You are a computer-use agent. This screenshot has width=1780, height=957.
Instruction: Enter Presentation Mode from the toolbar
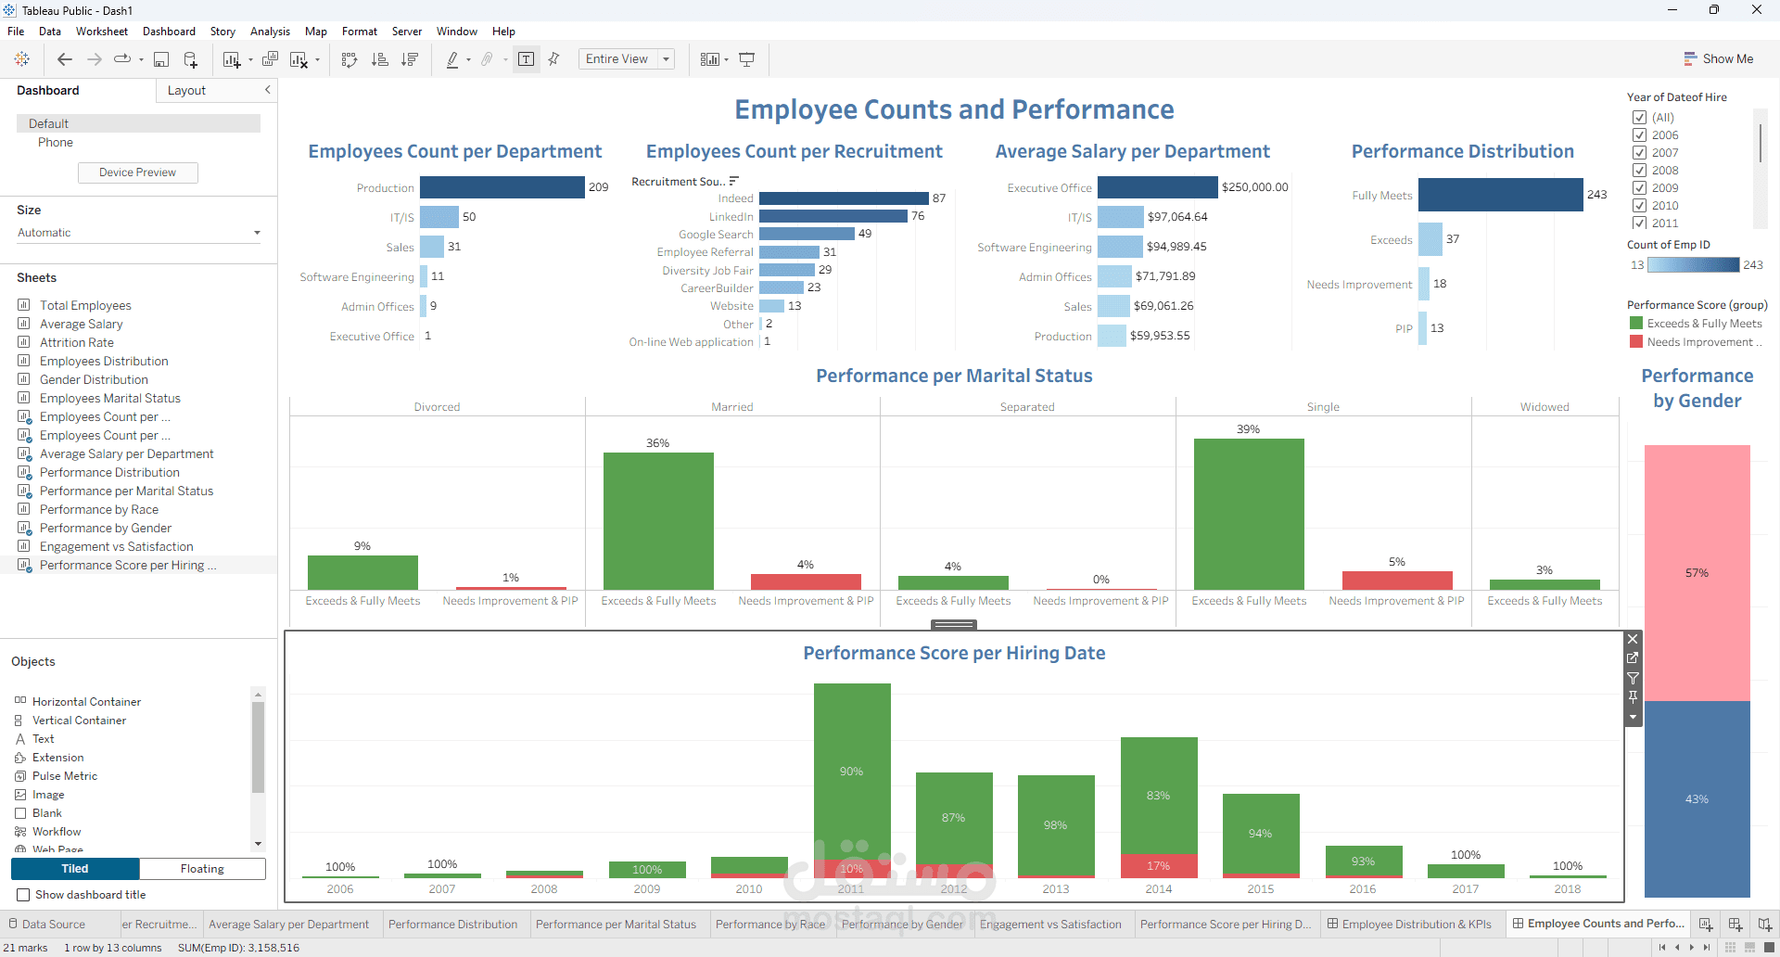pos(747,58)
